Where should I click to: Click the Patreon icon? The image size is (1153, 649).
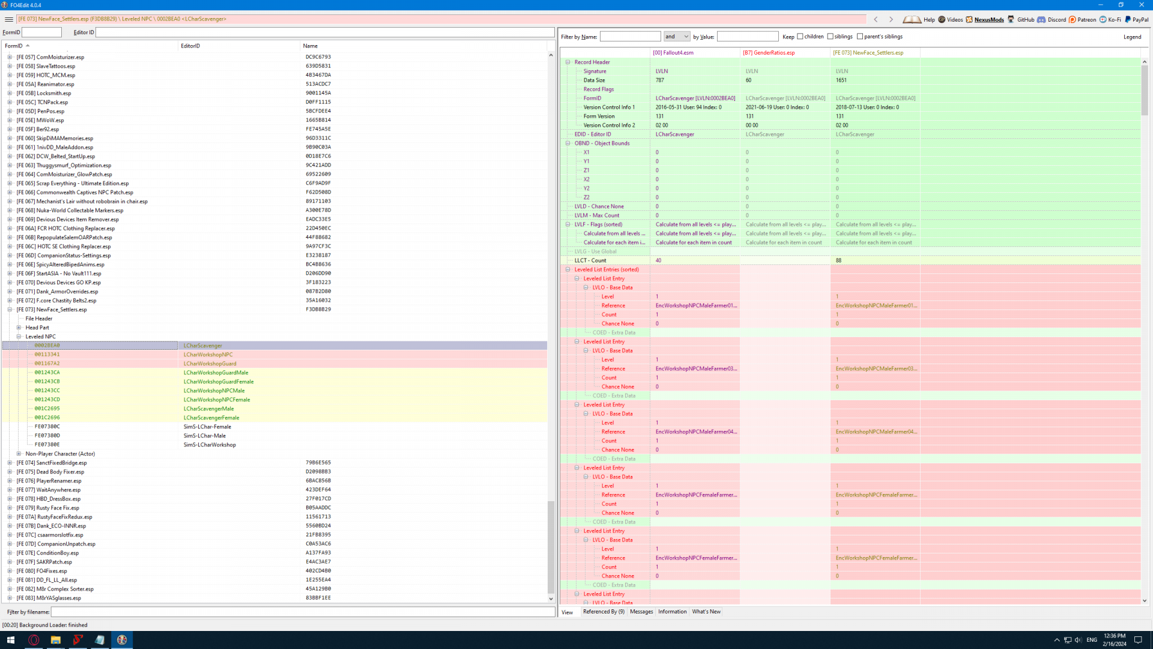point(1073,19)
